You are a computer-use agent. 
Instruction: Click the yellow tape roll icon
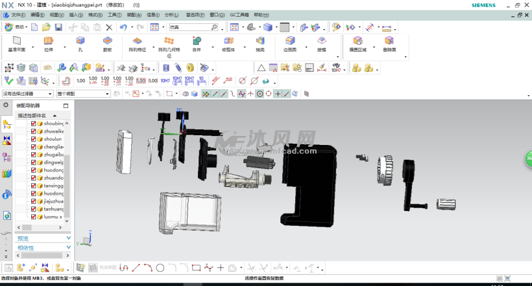click(190, 68)
